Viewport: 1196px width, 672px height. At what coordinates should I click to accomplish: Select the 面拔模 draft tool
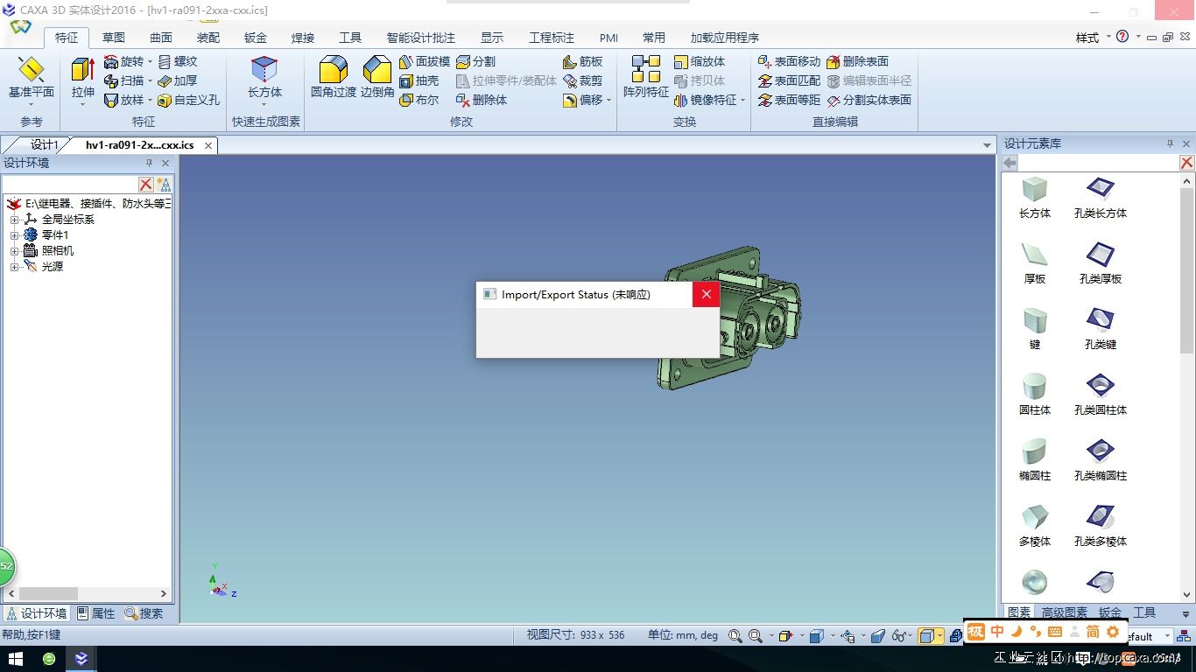(425, 61)
